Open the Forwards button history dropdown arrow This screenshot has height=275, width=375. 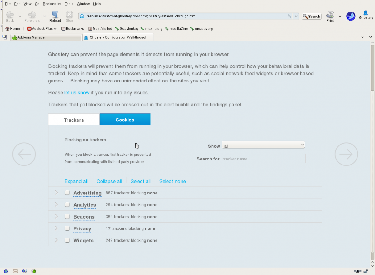coord(44,16)
